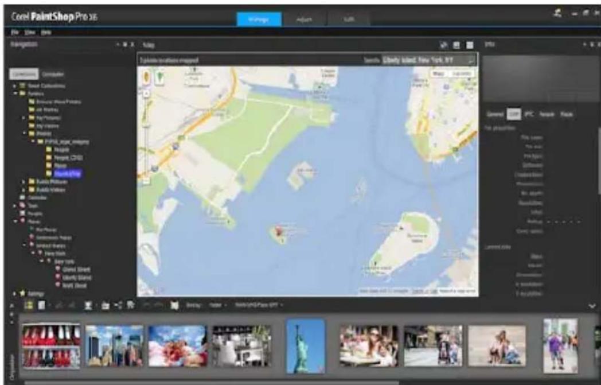Open the General tab in Info panel
601x385 pixels.
click(495, 114)
